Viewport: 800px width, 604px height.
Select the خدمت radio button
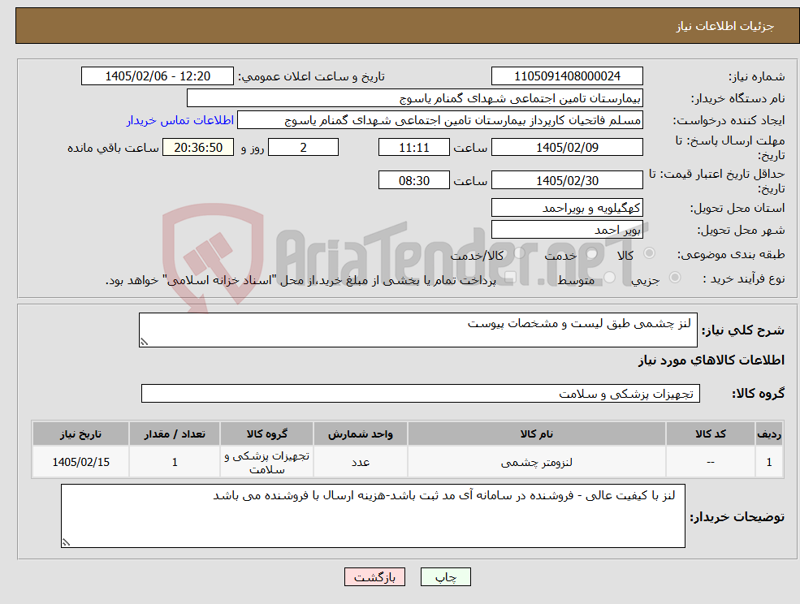point(592,253)
